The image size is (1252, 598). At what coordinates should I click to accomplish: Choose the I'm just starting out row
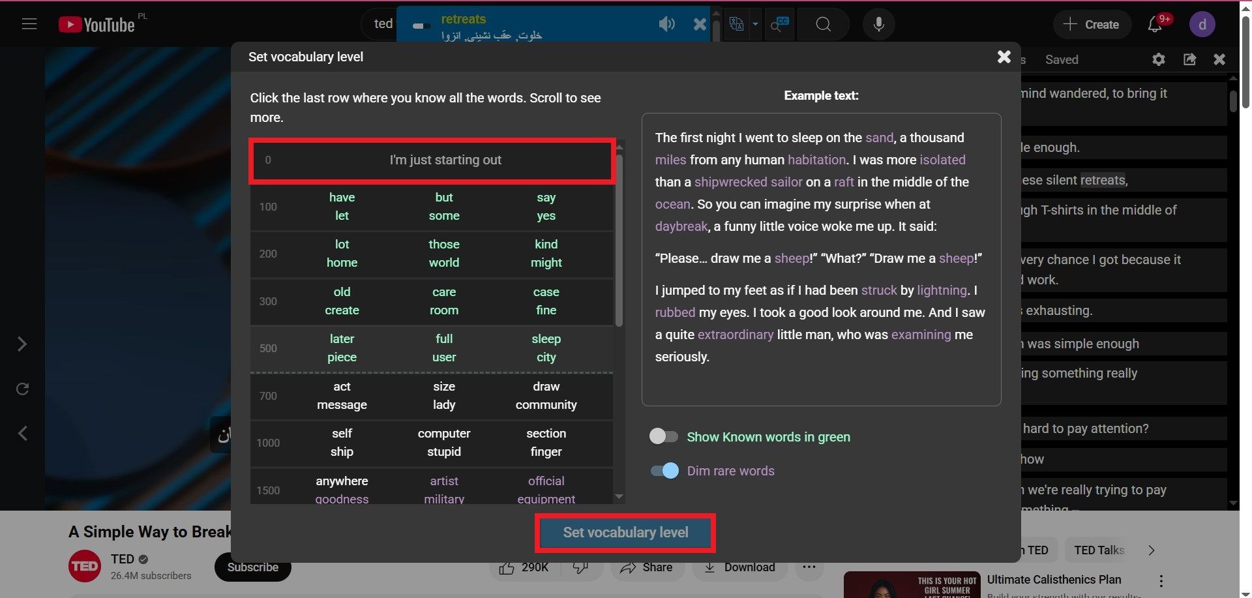coord(431,160)
